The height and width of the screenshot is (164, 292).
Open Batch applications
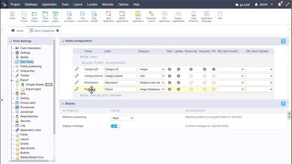122,16
